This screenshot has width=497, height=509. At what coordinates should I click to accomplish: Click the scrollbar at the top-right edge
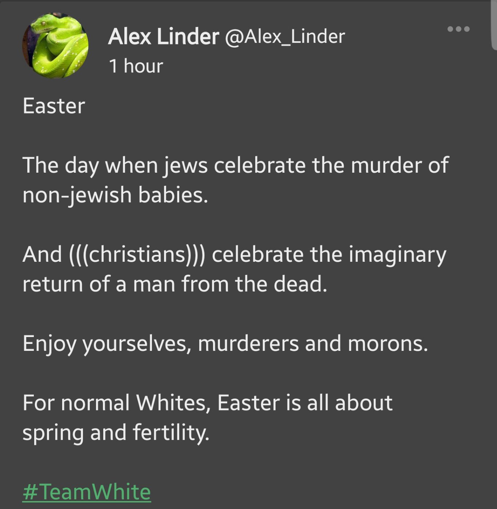[494, 25]
